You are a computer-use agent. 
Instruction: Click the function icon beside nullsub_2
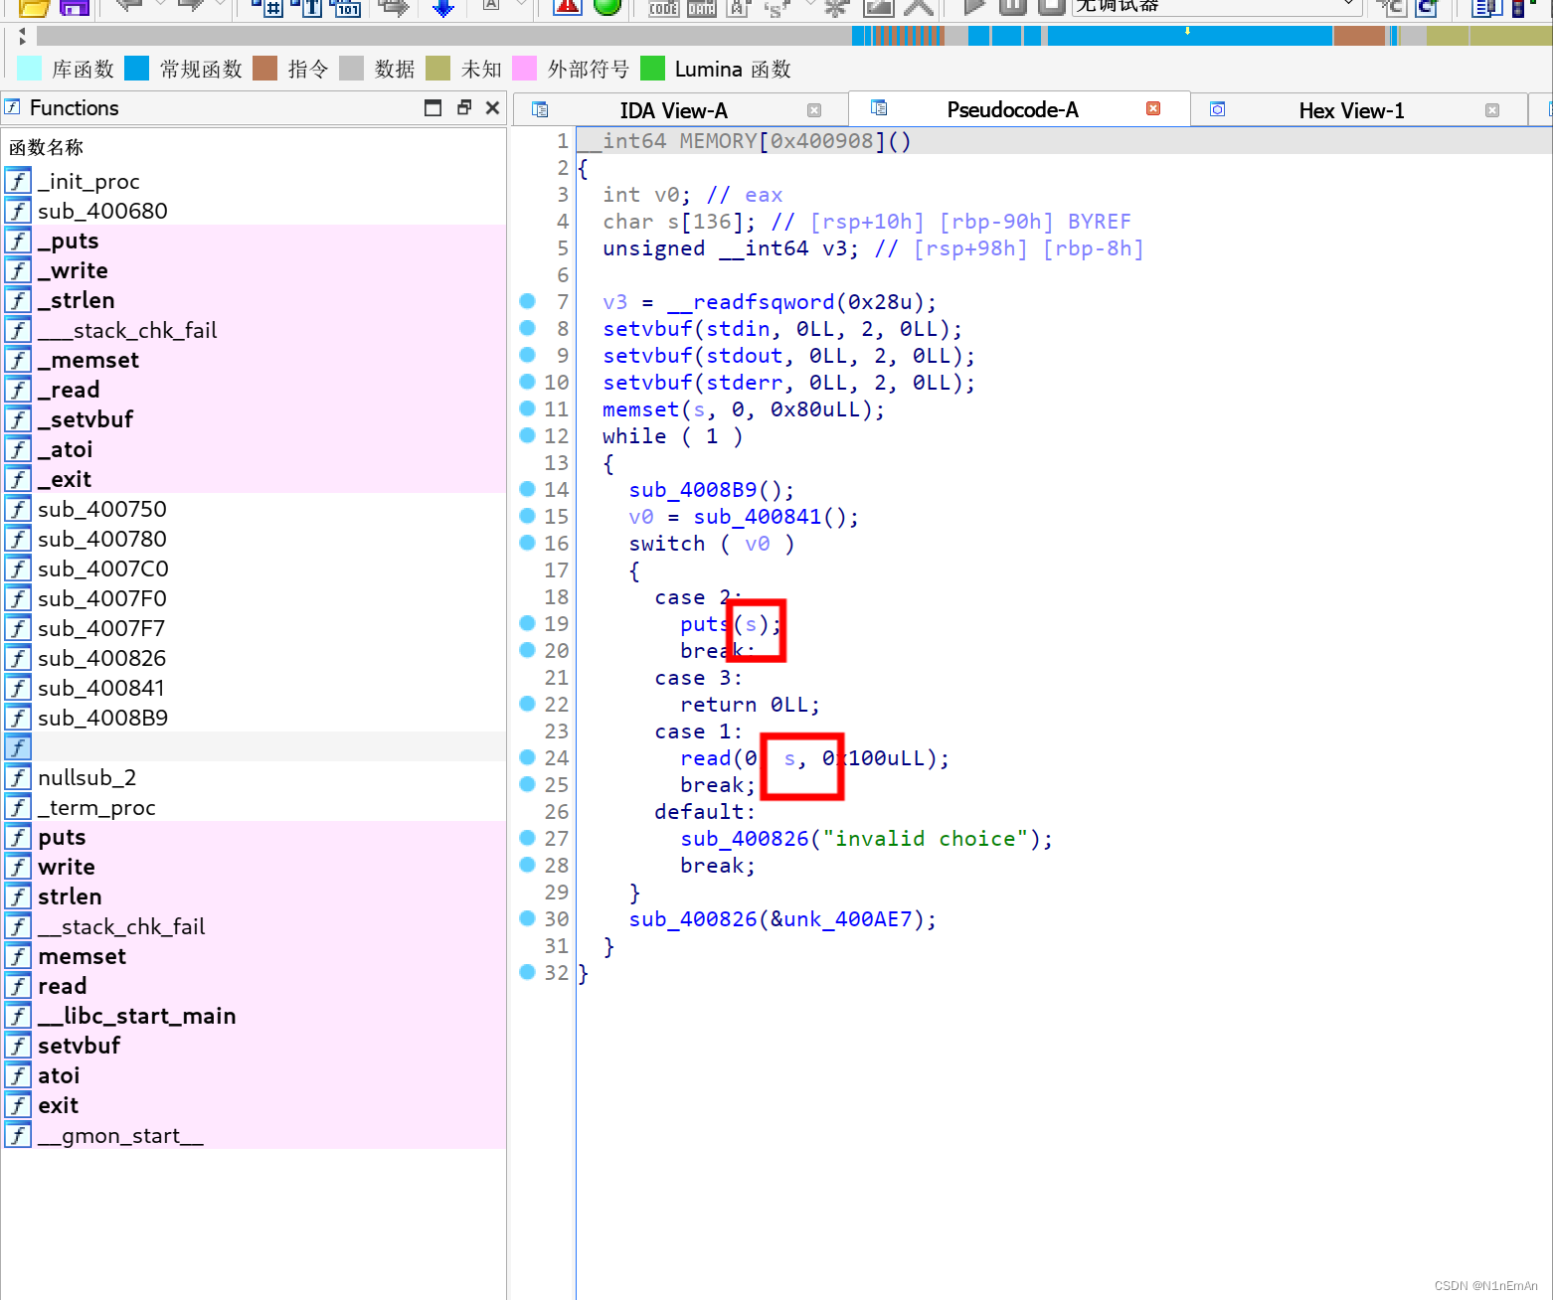[x=18, y=777]
